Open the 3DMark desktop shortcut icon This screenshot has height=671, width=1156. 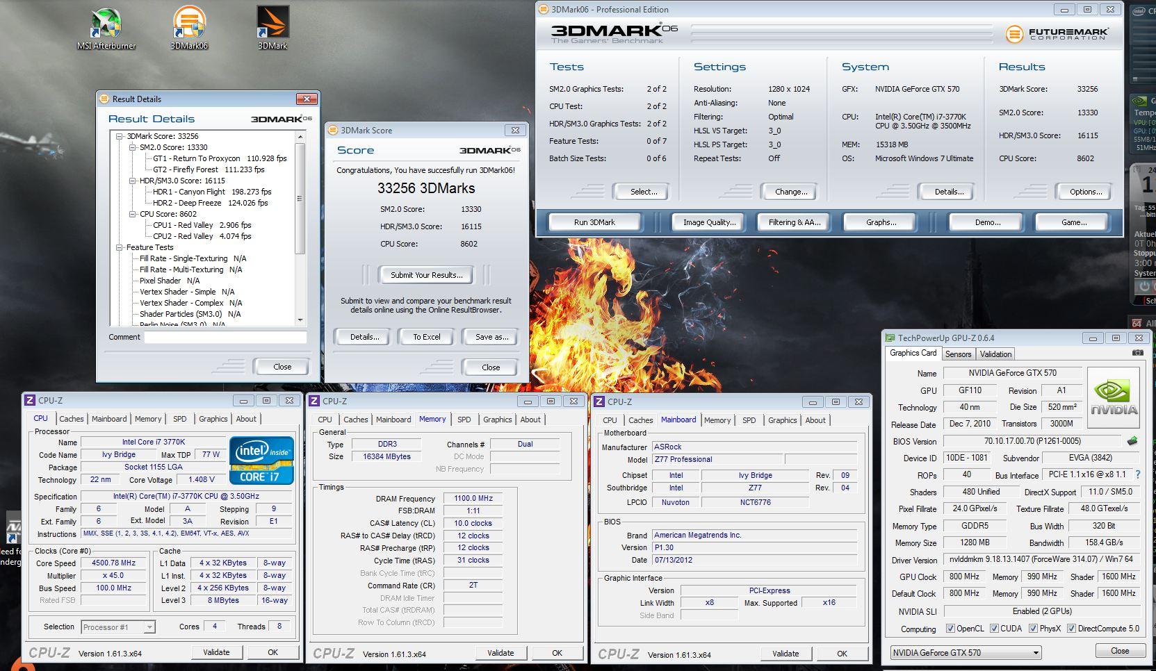[272, 28]
